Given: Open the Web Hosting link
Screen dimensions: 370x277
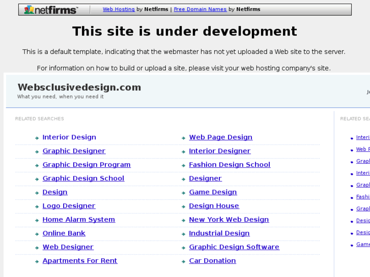Looking at the screenshot, I should (x=119, y=9).
